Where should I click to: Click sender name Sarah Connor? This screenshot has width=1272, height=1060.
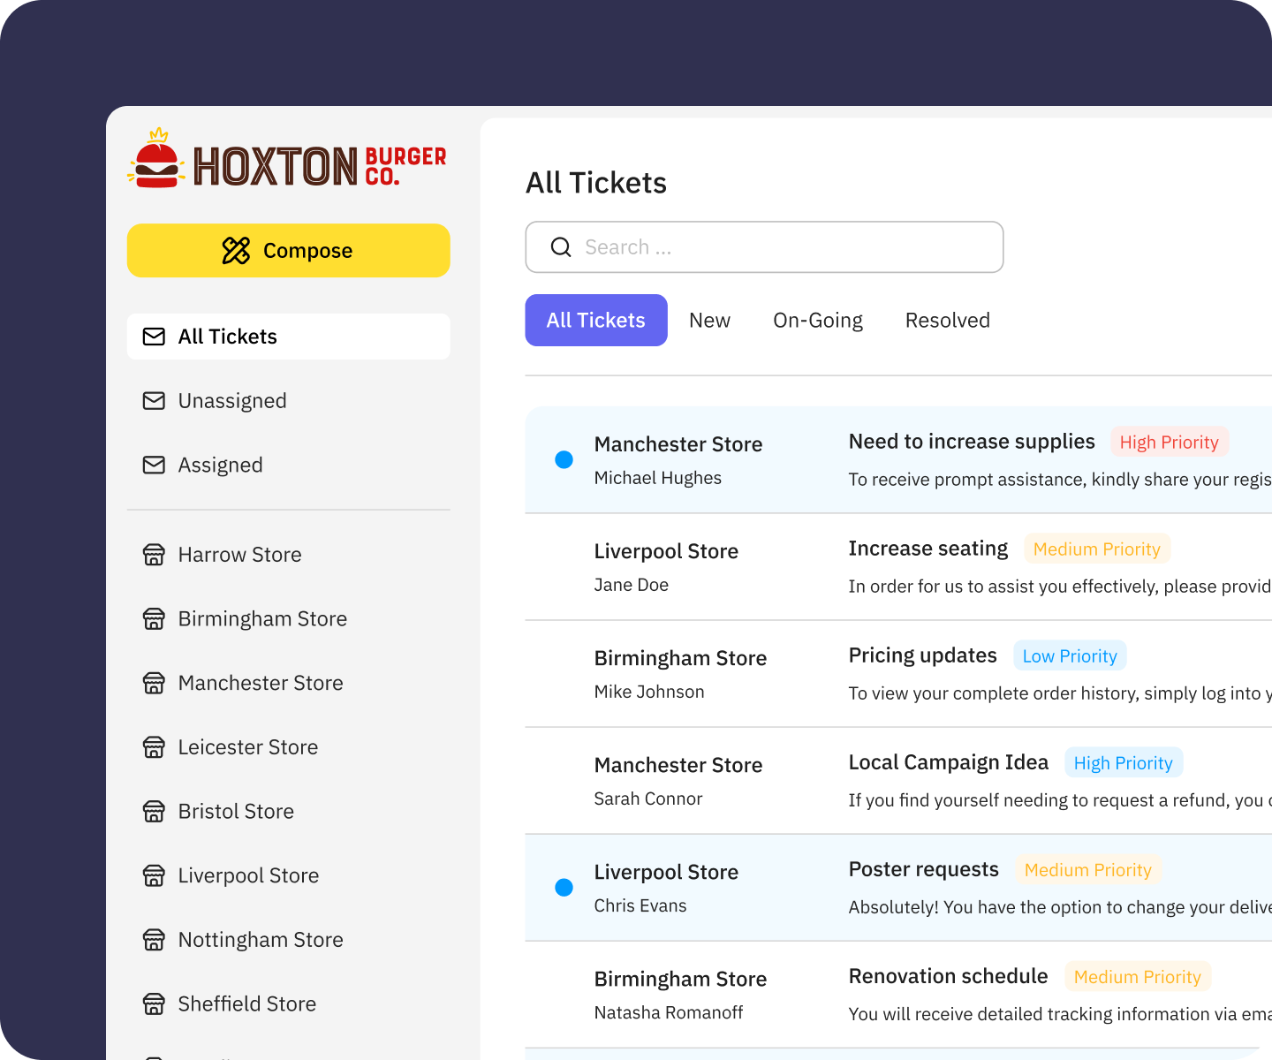click(x=648, y=799)
